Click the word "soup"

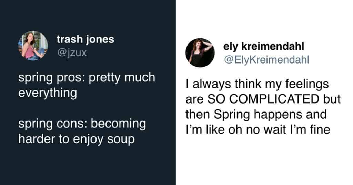[121, 140]
